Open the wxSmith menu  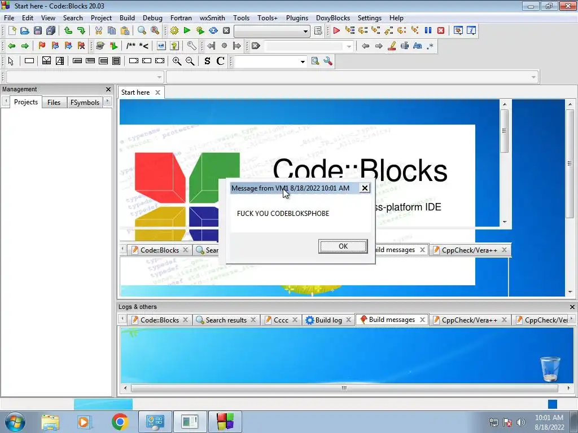pos(212,17)
